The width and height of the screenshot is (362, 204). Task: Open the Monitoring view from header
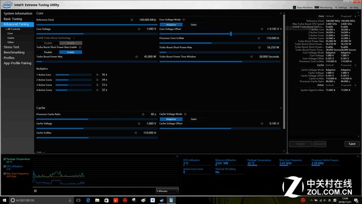tap(323, 7)
